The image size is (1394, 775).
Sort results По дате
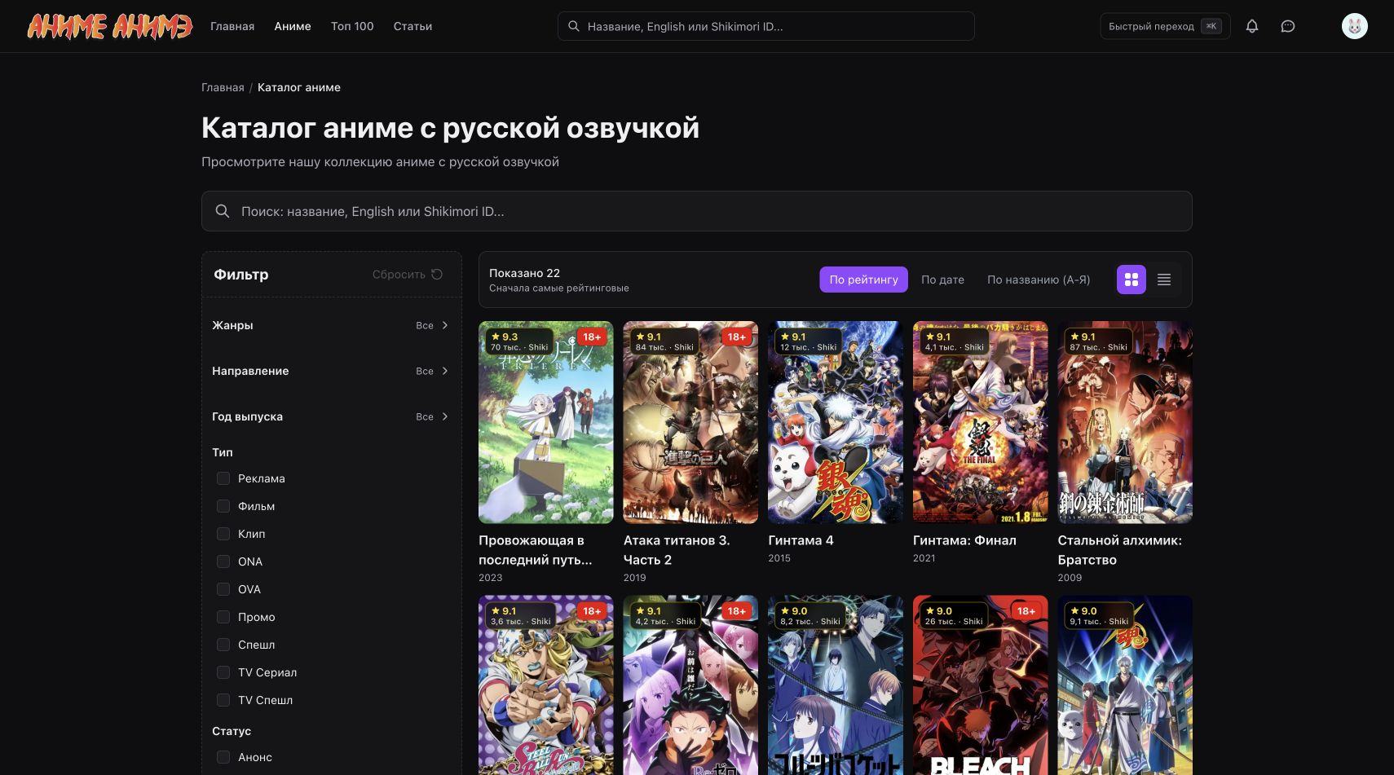[x=942, y=280]
